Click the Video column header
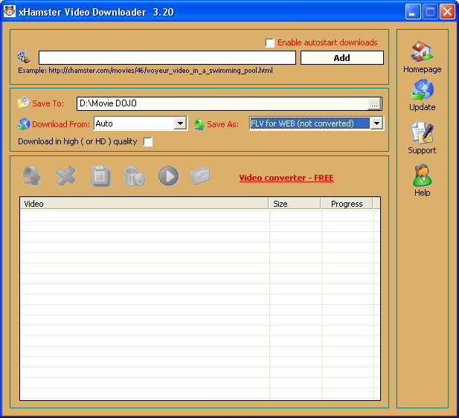The height and width of the screenshot is (418, 459). pyautogui.click(x=144, y=204)
